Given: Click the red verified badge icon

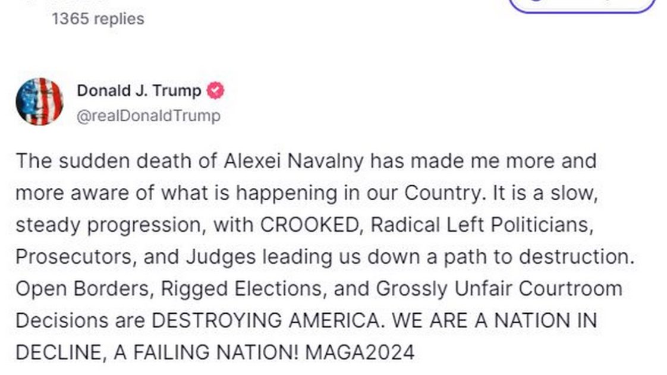Looking at the screenshot, I should tap(215, 91).
